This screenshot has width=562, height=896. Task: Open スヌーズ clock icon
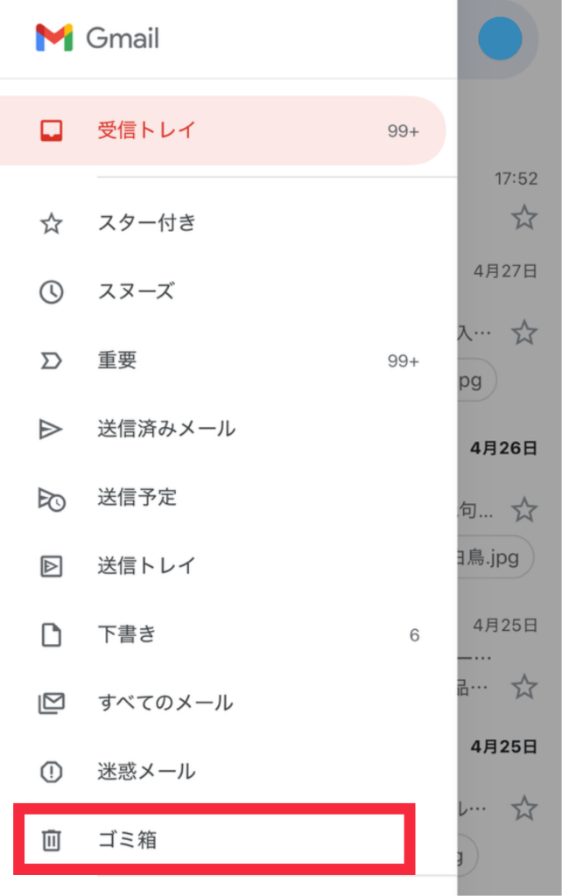click(x=52, y=292)
